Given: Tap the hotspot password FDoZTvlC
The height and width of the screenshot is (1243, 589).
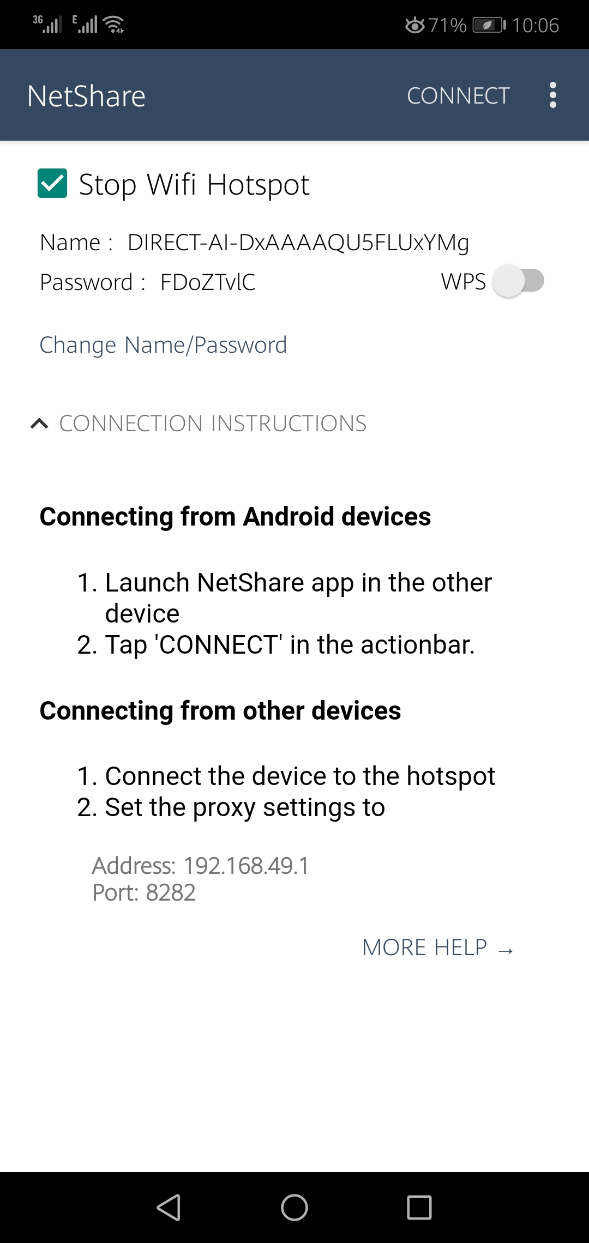Looking at the screenshot, I should pos(208,282).
